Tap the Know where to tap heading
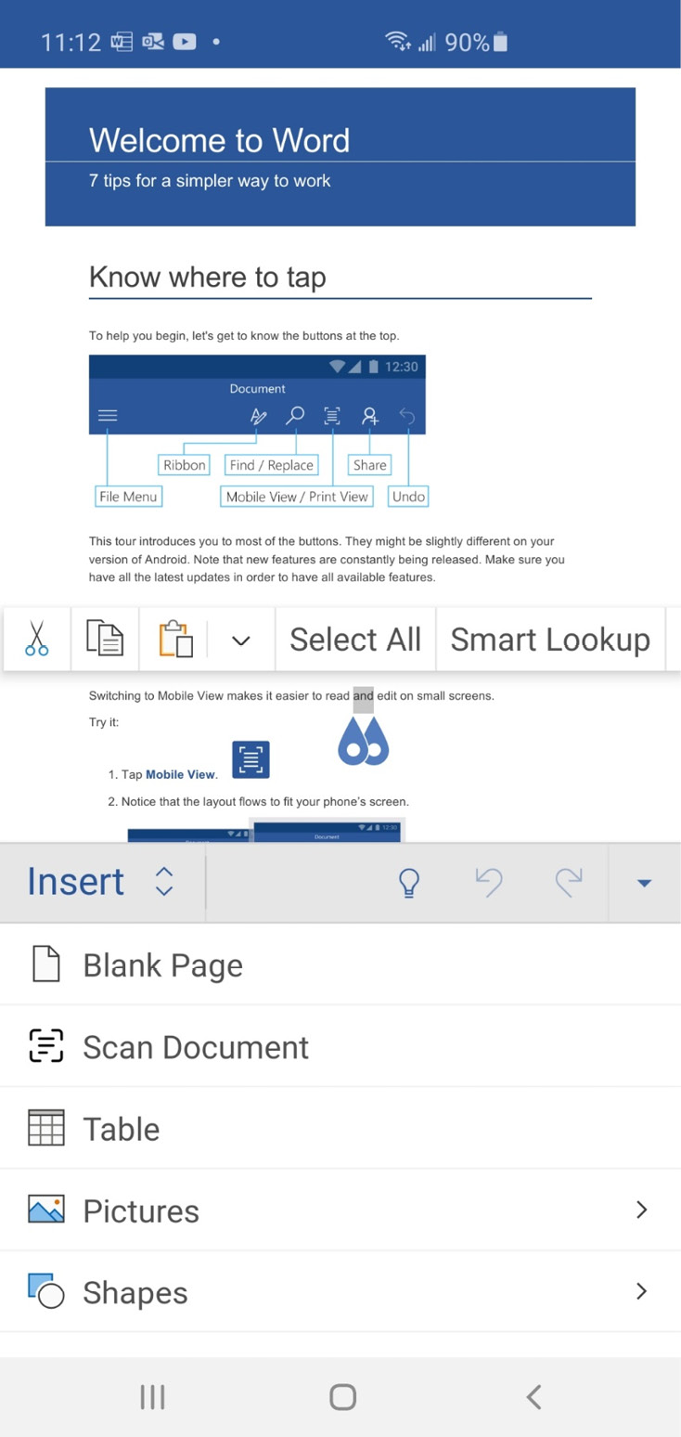The image size is (681, 1437). (208, 277)
